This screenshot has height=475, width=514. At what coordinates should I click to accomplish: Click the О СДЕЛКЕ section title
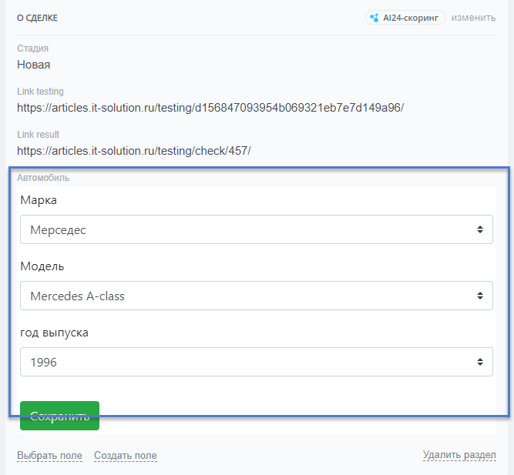[37, 18]
